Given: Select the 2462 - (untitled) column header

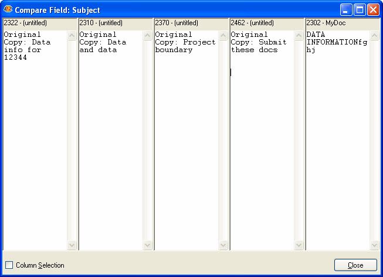Looking at the screenshot, I should [267, 23].
